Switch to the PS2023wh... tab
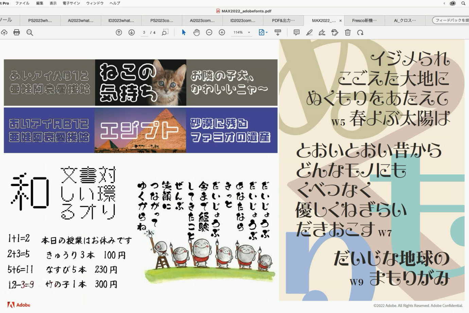Viewport: 469px width, 313px height. point(40,20)
